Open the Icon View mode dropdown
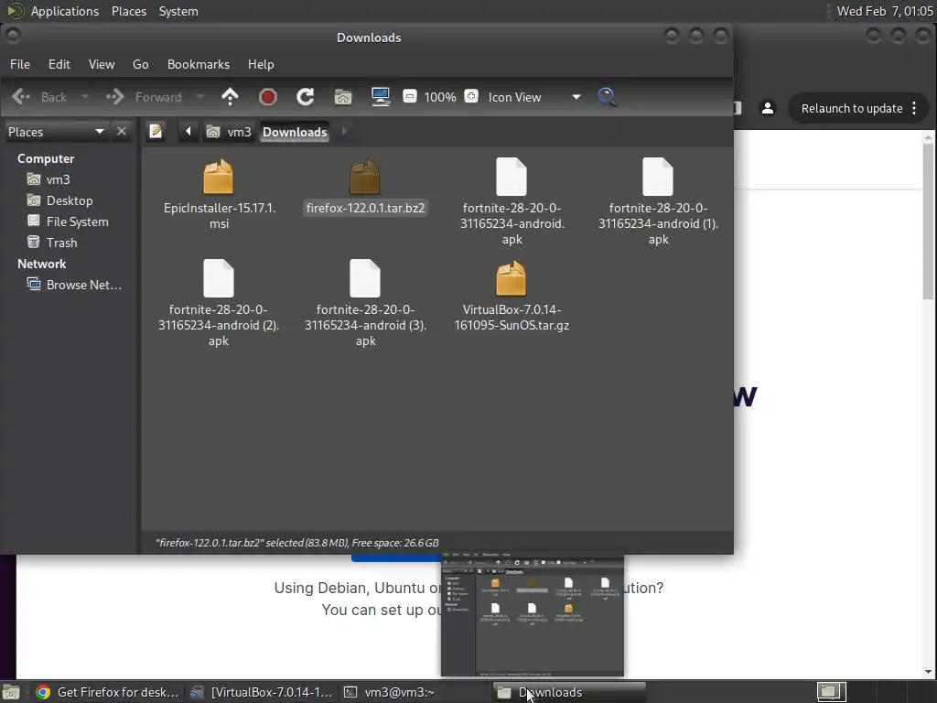The image size is (937, 703). pos(534,97)
